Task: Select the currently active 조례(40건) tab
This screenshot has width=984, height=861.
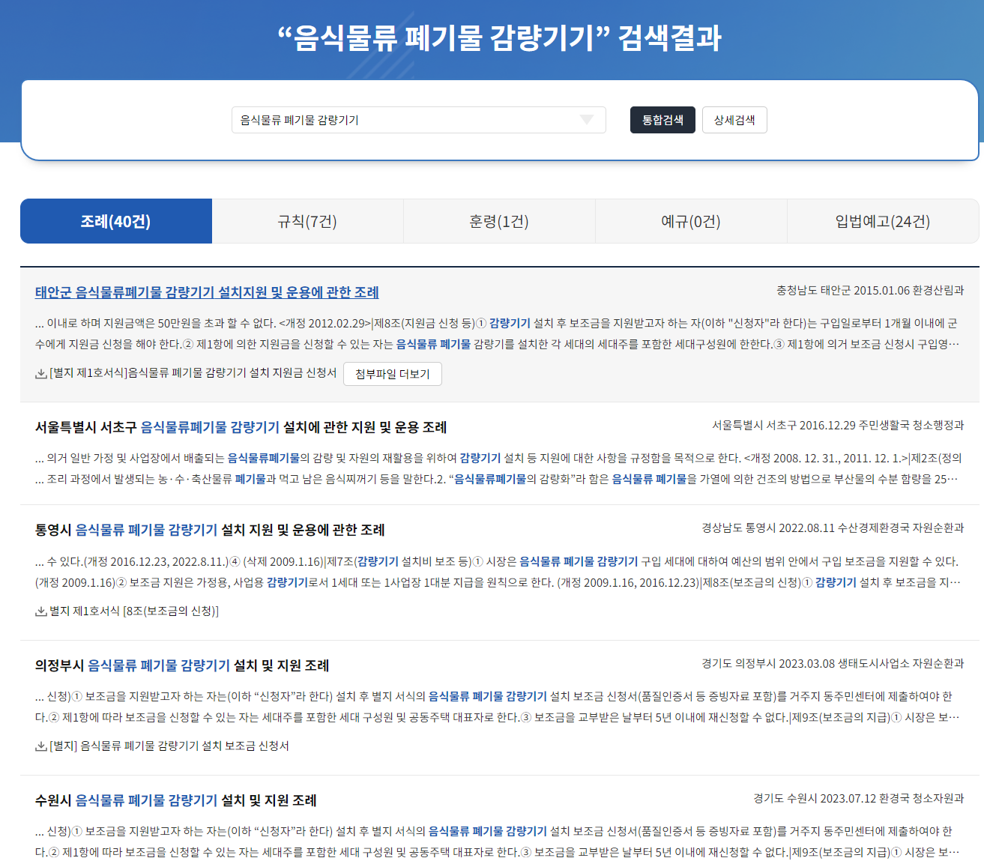Action: (x=115, y=221)
